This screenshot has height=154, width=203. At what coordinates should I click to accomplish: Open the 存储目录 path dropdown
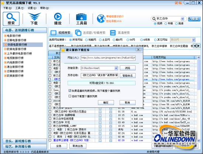point(116,68)
